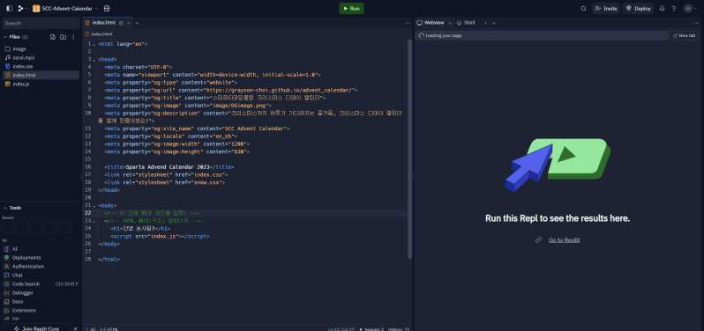Collapse the Tools section

(5, 208)
